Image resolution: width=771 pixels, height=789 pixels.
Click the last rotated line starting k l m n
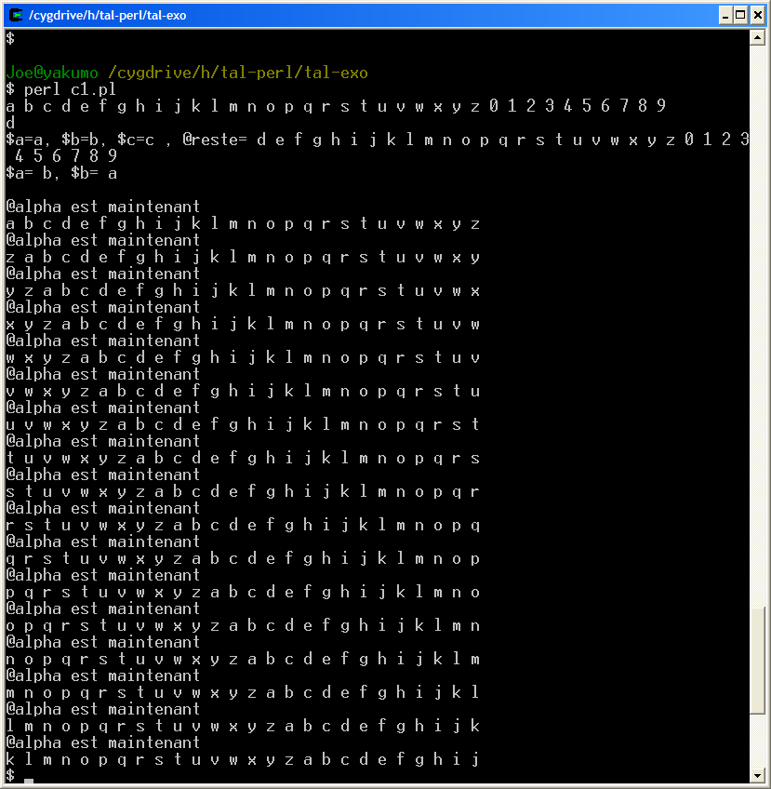click(243, 759)
